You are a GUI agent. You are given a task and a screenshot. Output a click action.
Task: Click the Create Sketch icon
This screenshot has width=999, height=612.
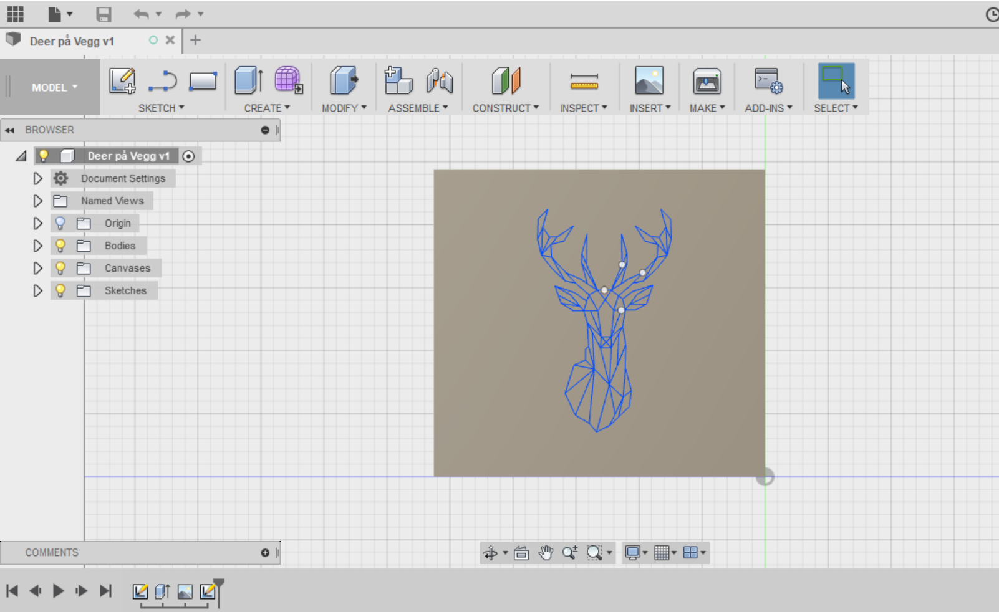122,81
